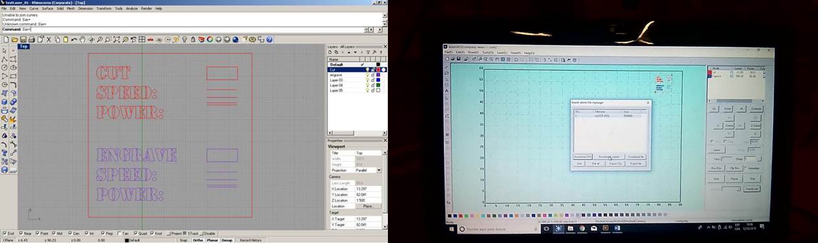The image size is (818, 243).
Task: Open the Projection dropdown in Properties panel
Action: (379, 170)
